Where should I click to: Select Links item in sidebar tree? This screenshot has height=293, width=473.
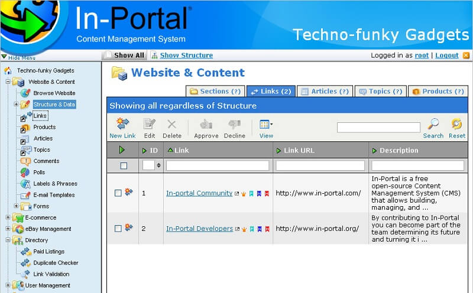(40, 116)
